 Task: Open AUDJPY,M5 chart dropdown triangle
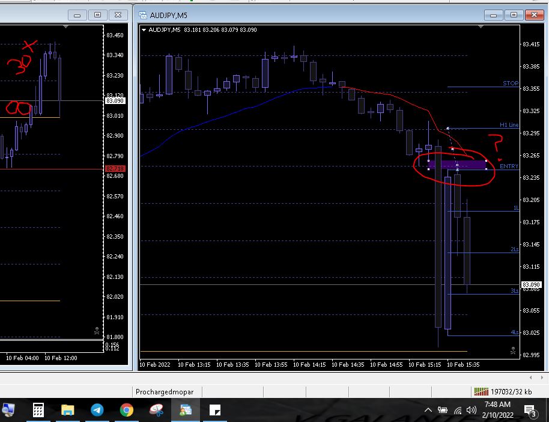click(144, 30)
